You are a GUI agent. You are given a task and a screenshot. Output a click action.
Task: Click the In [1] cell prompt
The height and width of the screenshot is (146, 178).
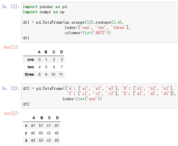click(x=10, y=7)
